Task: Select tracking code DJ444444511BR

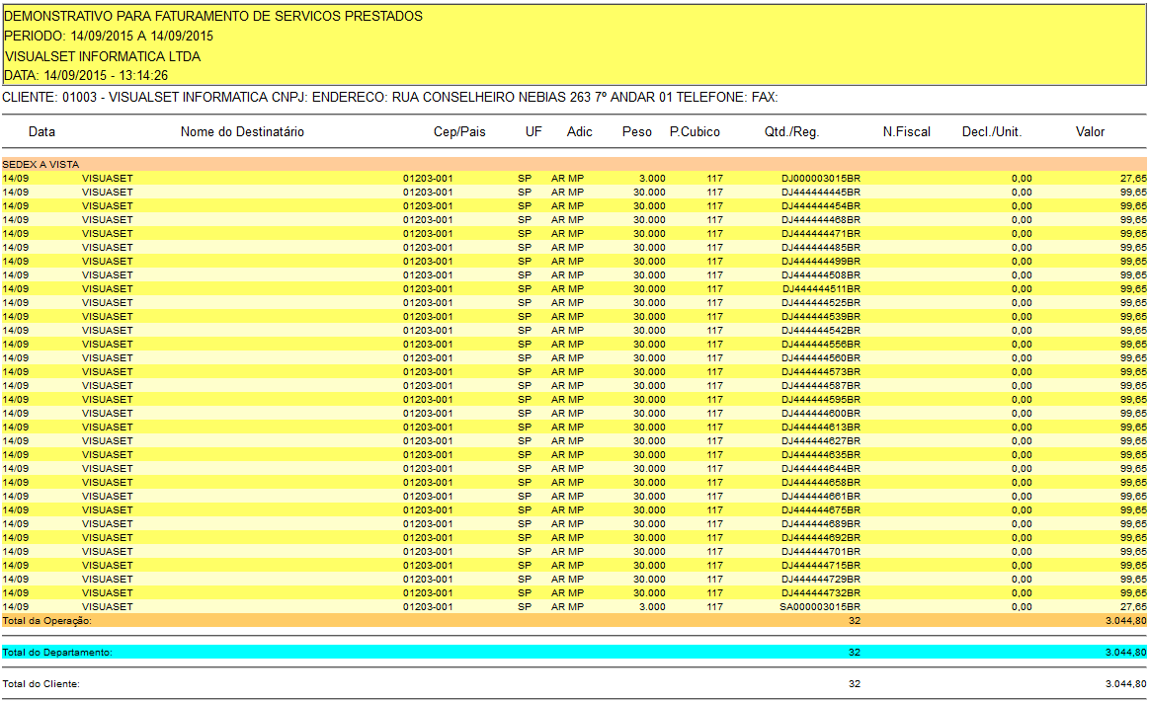Action: click(x=821, y=288)
